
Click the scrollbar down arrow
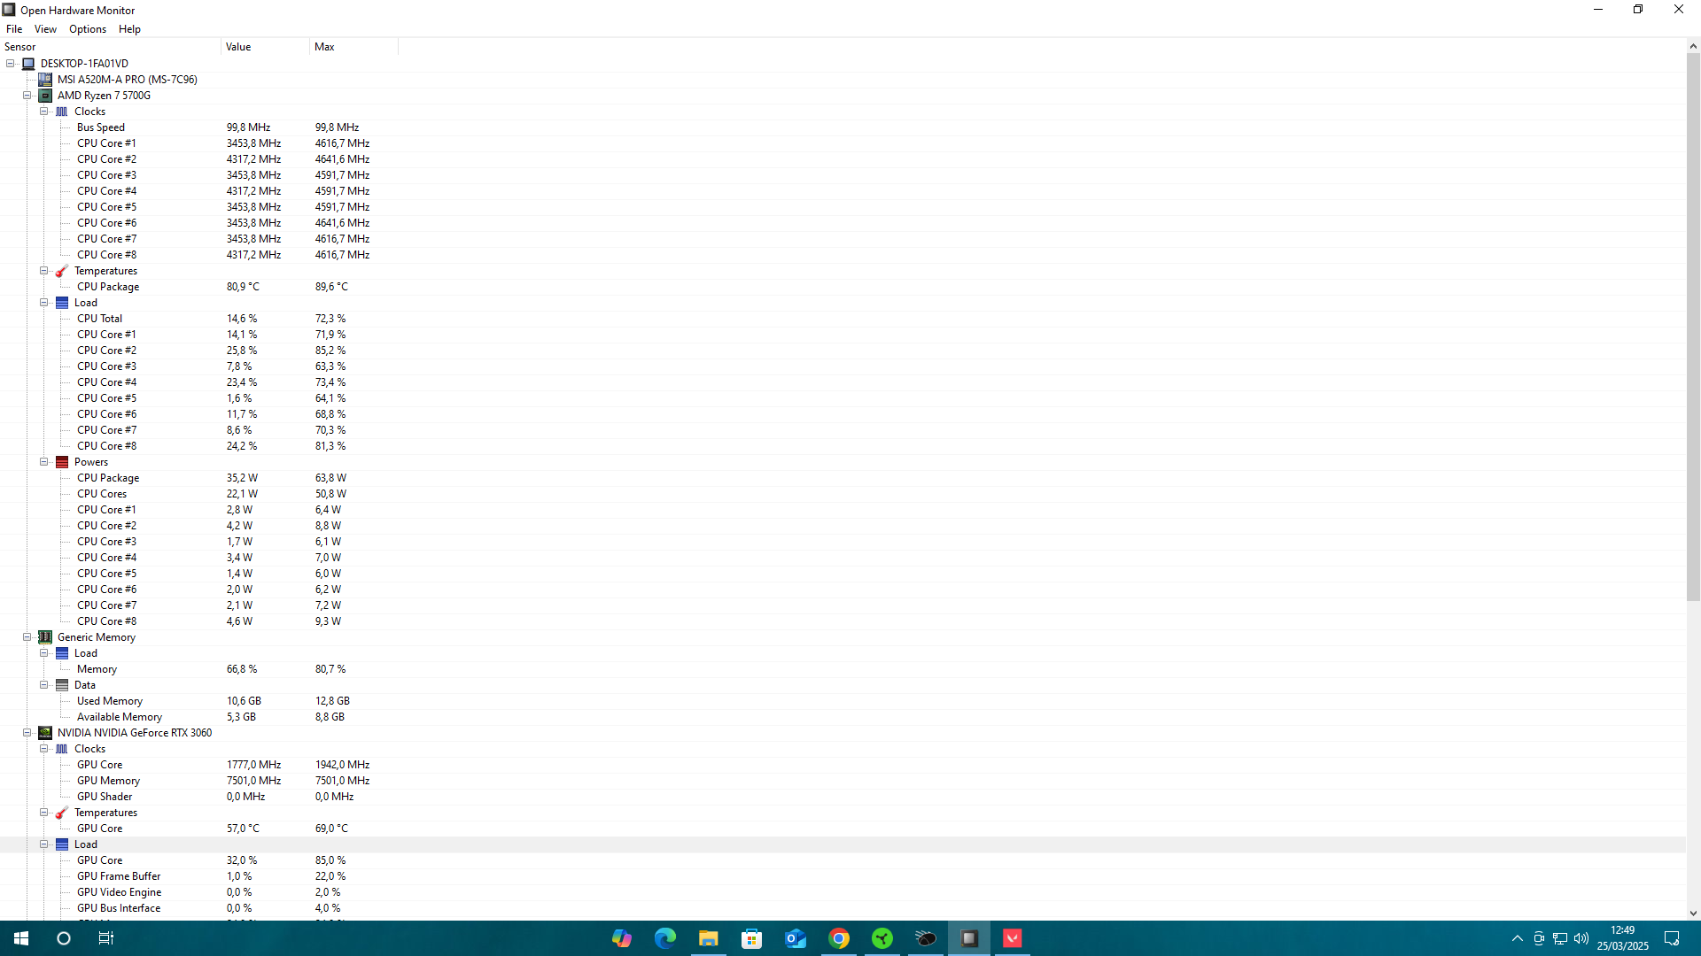click(1693, 914)
